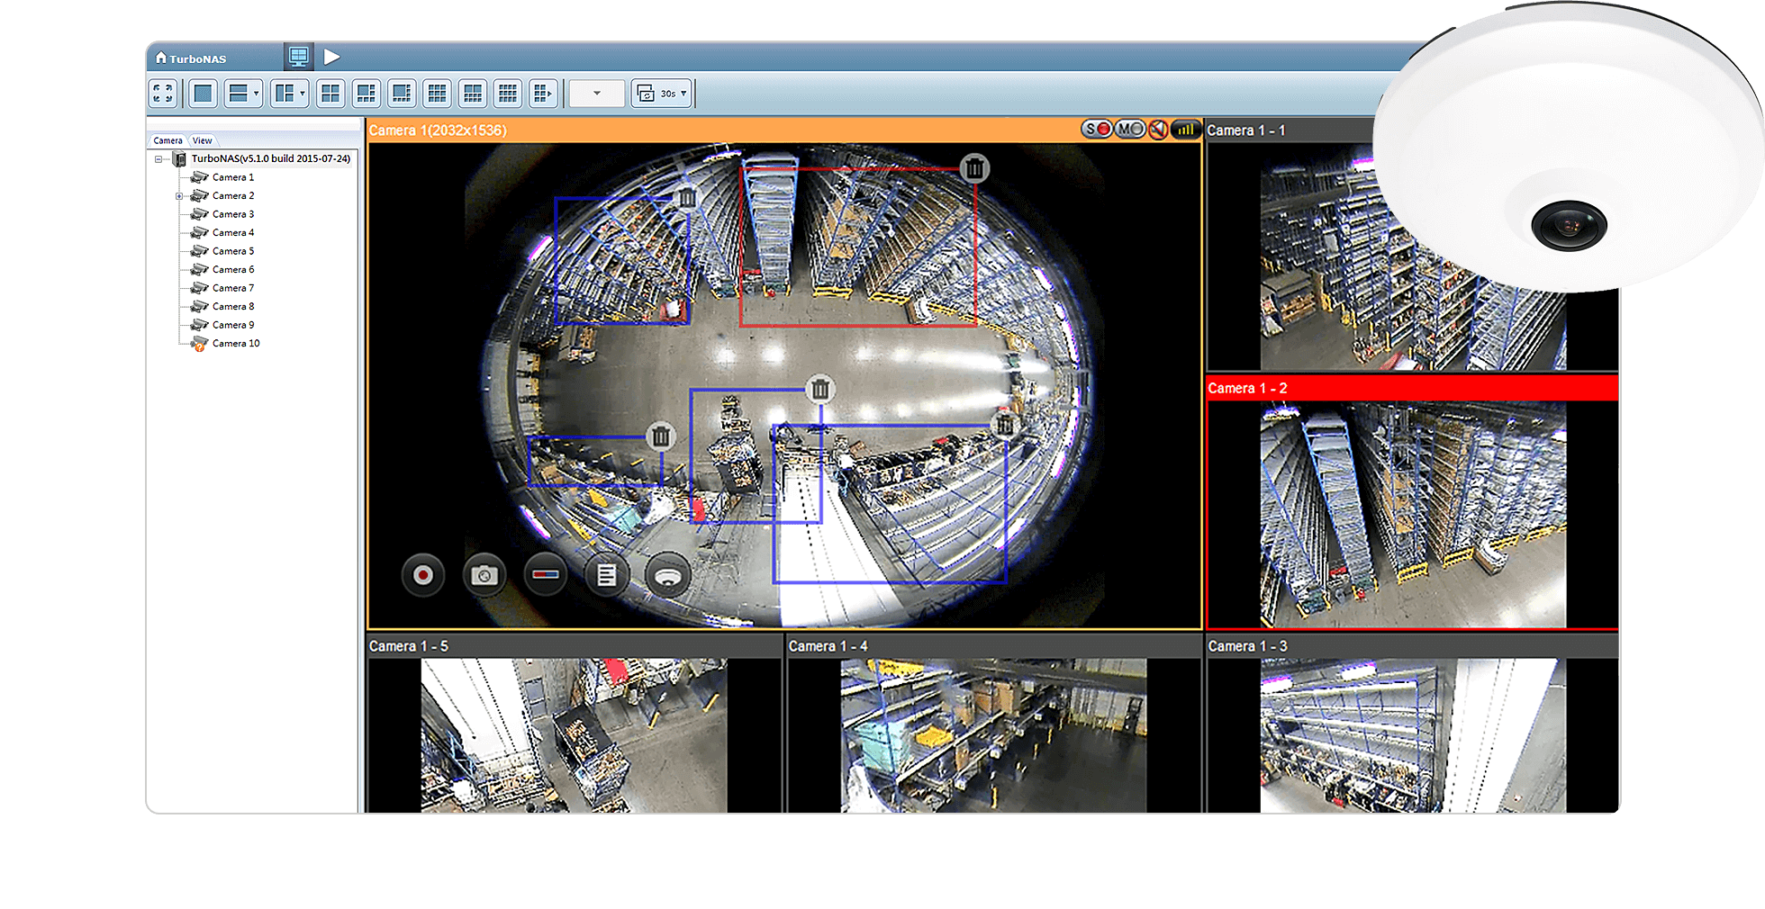Select the single-view layout icon
This screenshot has height=909, width=1765.
click(x=204, y=94)
